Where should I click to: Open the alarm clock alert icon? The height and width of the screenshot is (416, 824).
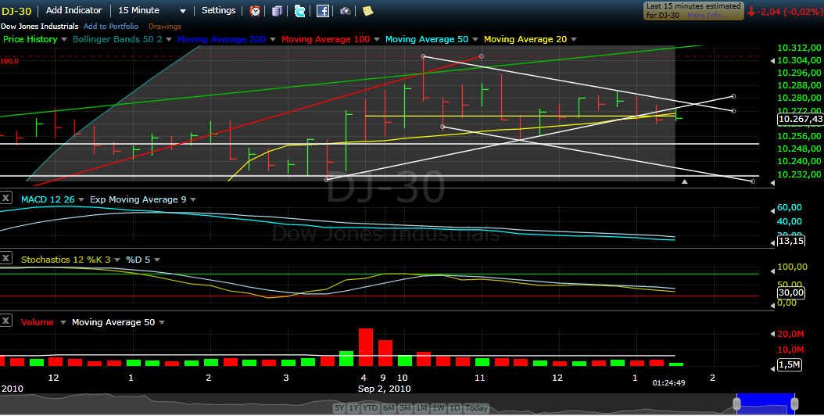pos(255,10)
